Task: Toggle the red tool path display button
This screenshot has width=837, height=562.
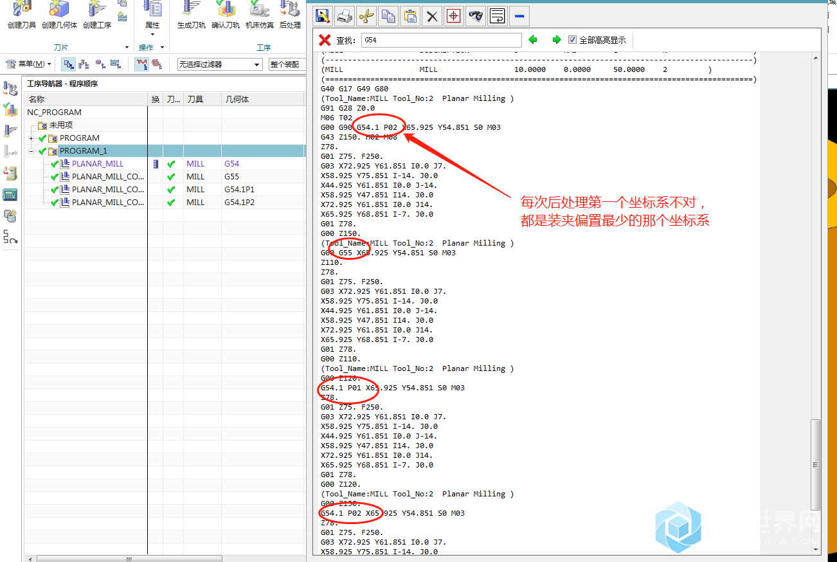Action: click(141, 64)
